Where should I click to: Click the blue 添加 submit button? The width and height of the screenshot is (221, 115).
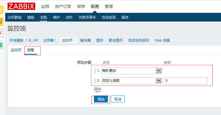tap(101, 99)
